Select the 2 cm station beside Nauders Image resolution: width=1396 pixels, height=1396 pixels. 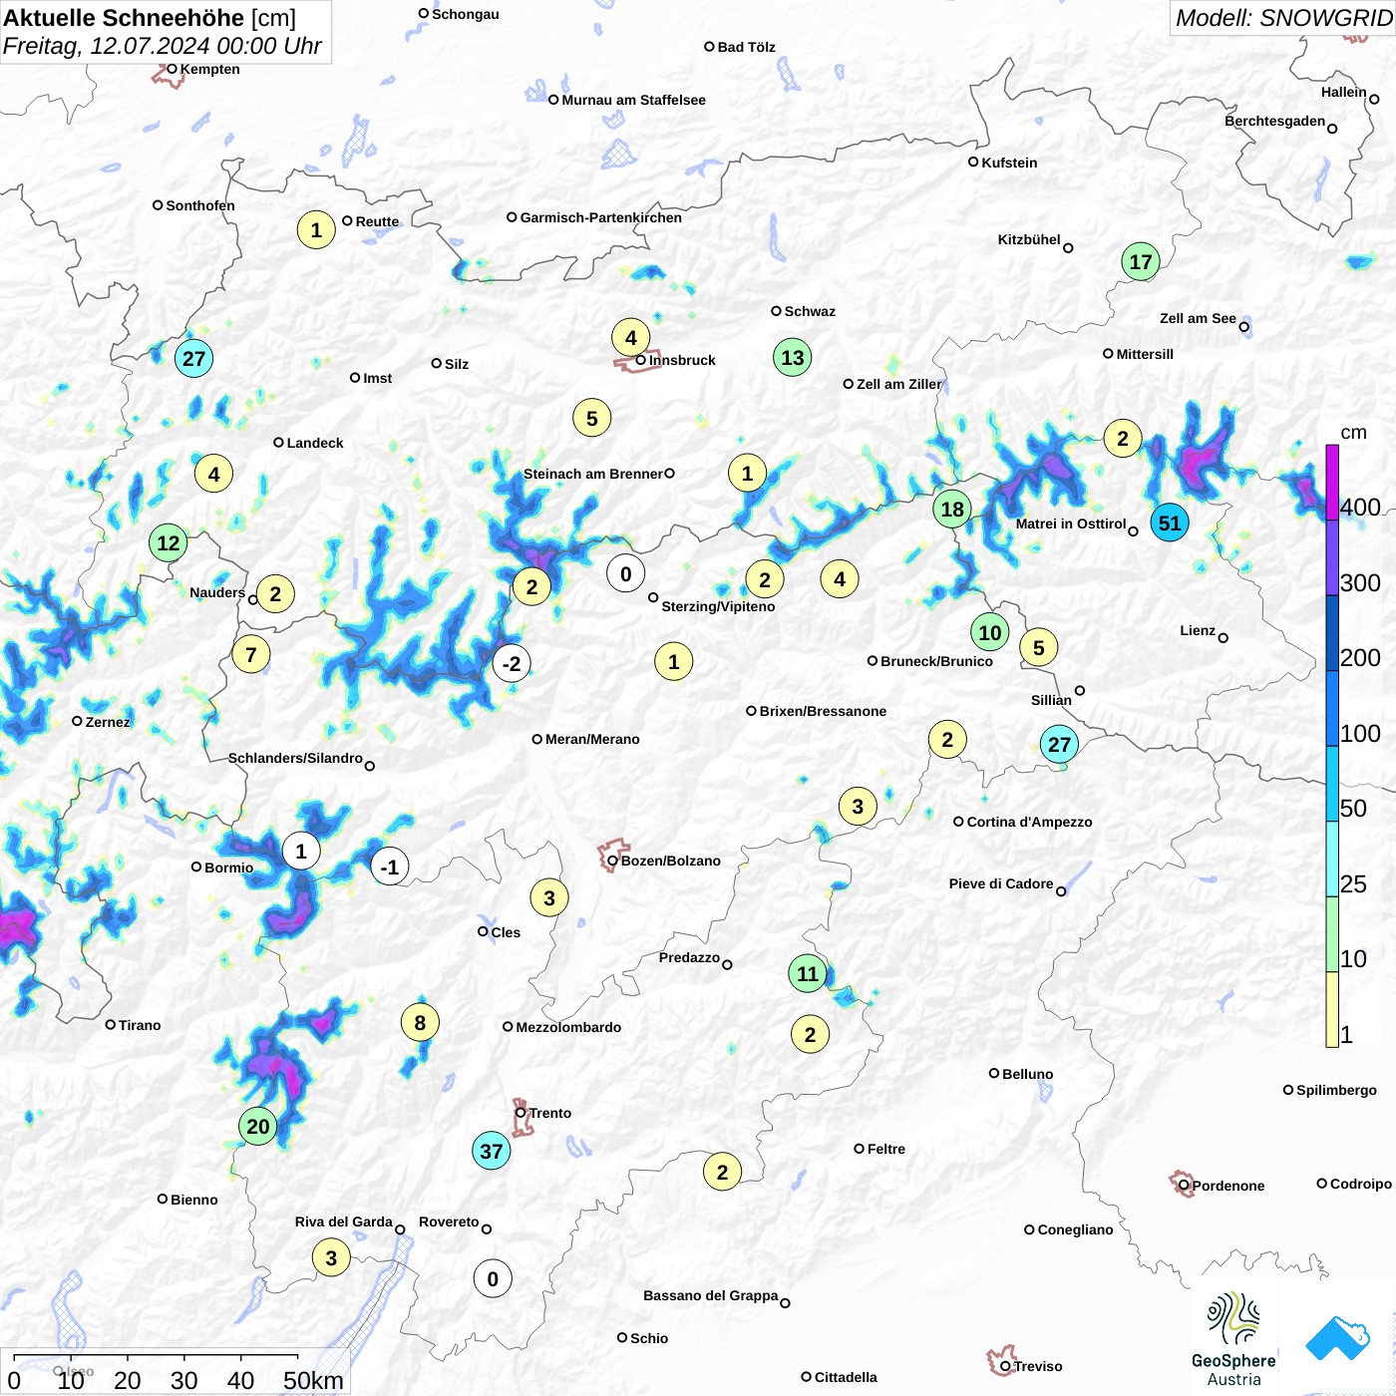point(276,594)
